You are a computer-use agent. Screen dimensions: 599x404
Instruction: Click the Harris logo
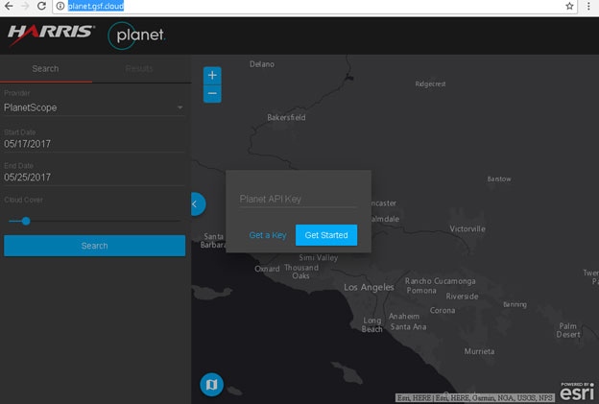click(x=51, y=34)
